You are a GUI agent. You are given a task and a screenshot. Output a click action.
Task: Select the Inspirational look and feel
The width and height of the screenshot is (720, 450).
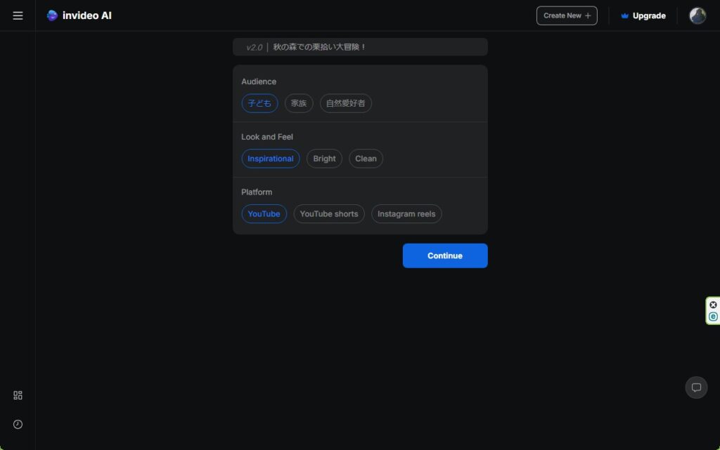(270, 159)
